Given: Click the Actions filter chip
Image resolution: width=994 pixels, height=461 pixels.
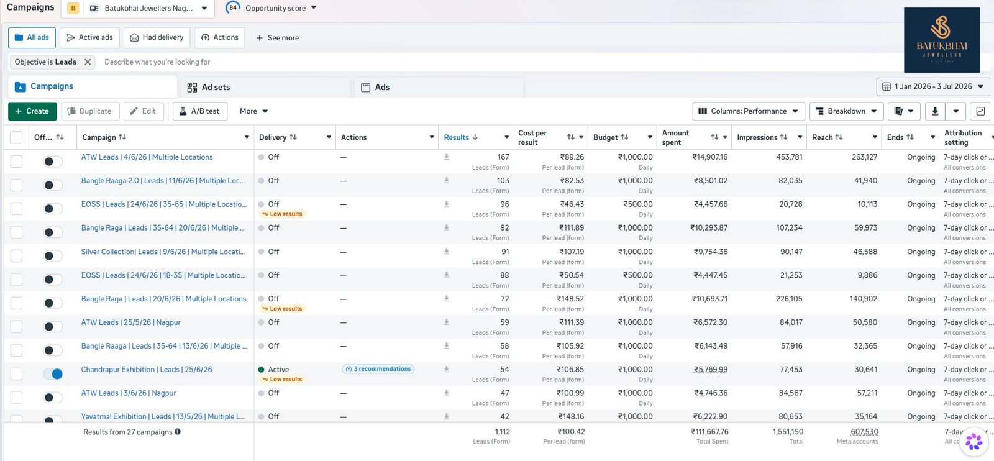Looking at the screenshot, I should tap(219, 38).
